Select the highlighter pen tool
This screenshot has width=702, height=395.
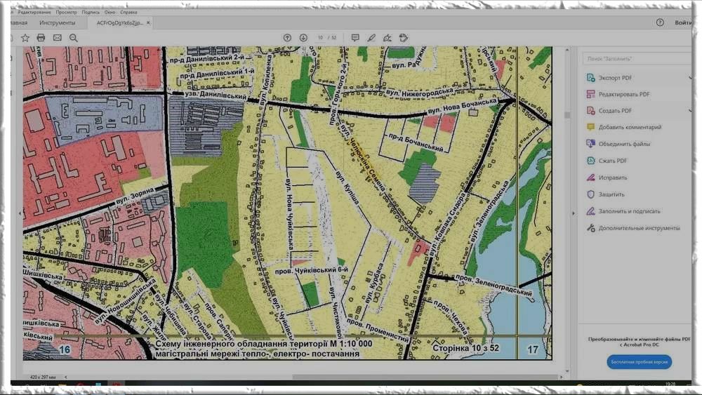(x=371, y=38)
